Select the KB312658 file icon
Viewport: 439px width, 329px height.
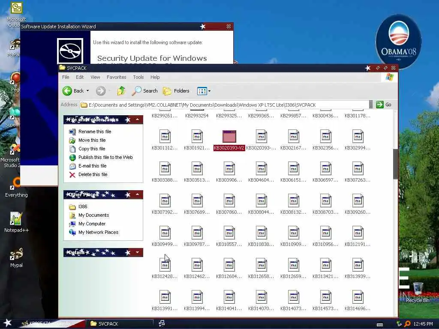coord(261,265)
